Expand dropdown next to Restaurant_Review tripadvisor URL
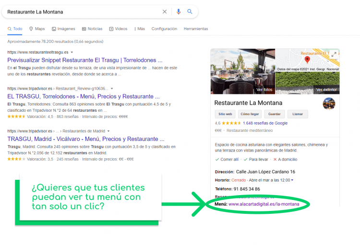The width and height of the screenshot is (360, 245). pyautogui.click(x=112, y=89)
